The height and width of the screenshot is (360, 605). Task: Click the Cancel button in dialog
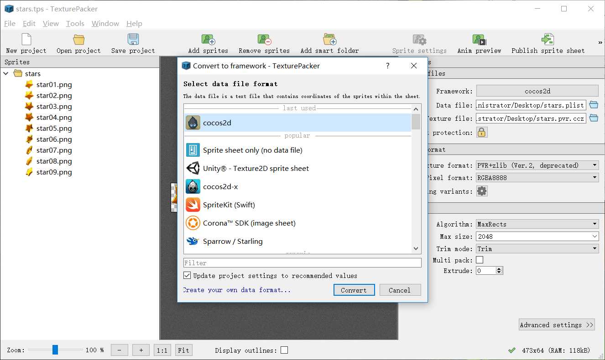coord(400,290)
